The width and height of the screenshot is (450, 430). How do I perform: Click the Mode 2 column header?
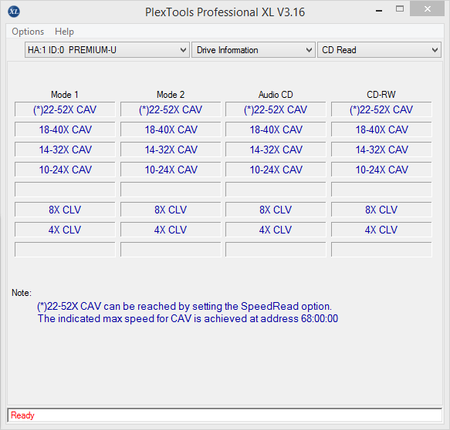pyautogui.click(x=171, y=95)
